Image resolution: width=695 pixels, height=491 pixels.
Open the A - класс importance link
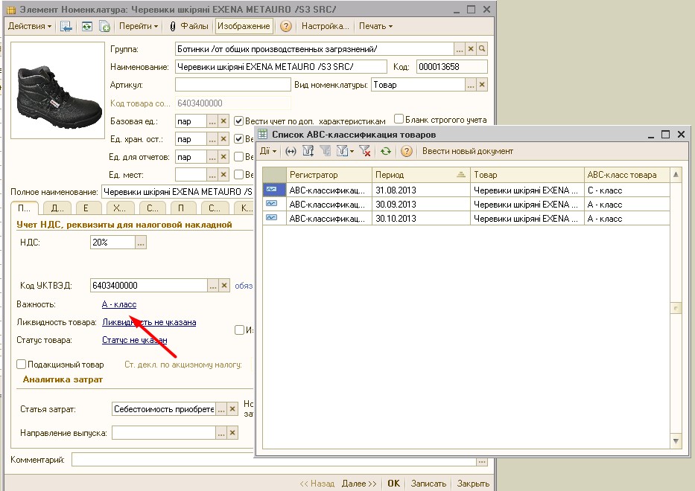(119, 304)
